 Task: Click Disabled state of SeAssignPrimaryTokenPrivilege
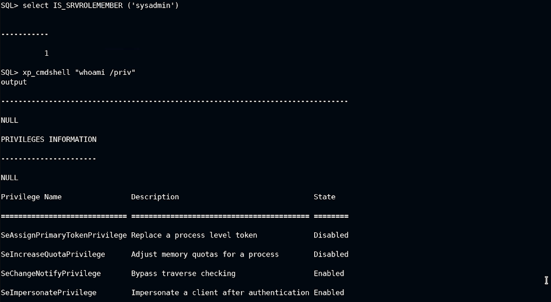[x=331, y=235]
